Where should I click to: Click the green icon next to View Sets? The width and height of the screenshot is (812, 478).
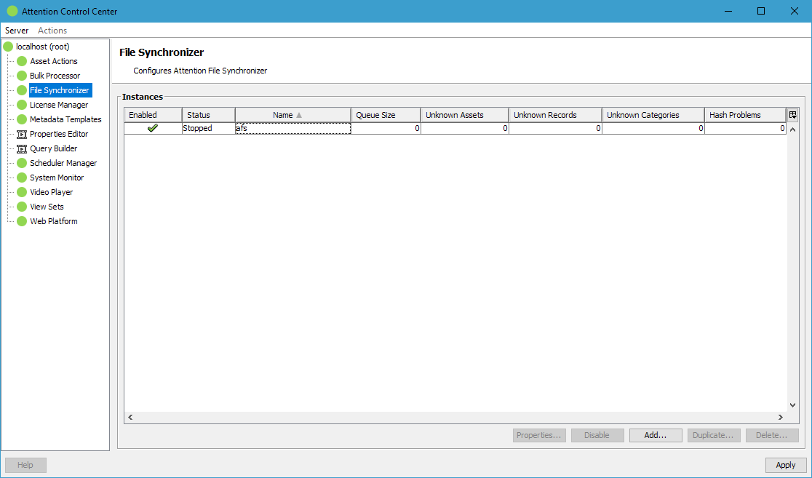point(21,207)
